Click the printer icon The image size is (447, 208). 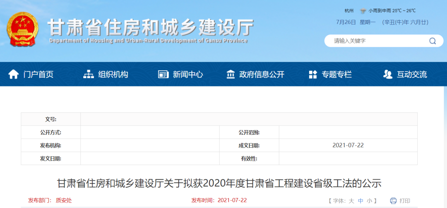393,201
